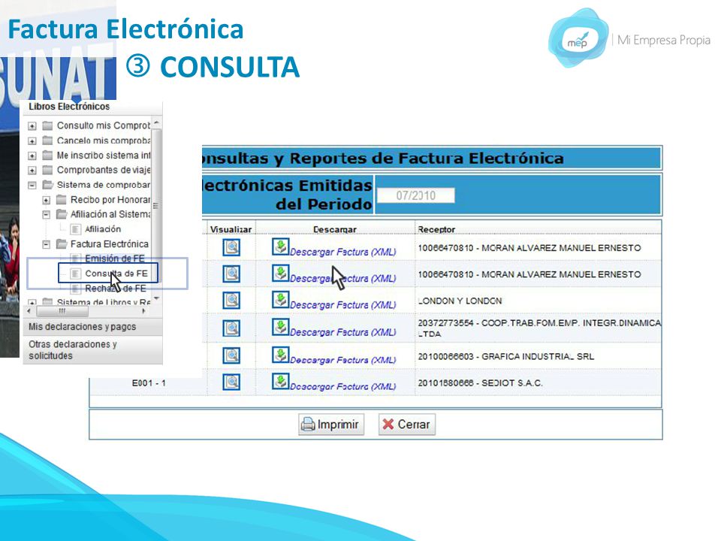Expand Me inscribo sistema folder
This screenshot has height=541, width=721.
coord(32,156)
